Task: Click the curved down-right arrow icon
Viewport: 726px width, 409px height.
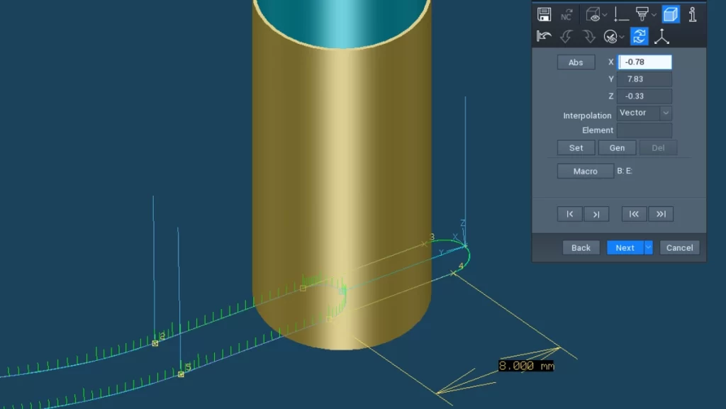Action: (x=588, y=36)
